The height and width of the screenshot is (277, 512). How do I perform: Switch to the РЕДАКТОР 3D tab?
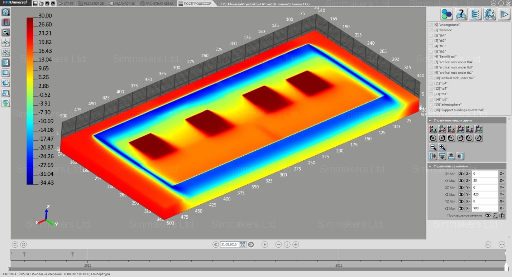123,3
